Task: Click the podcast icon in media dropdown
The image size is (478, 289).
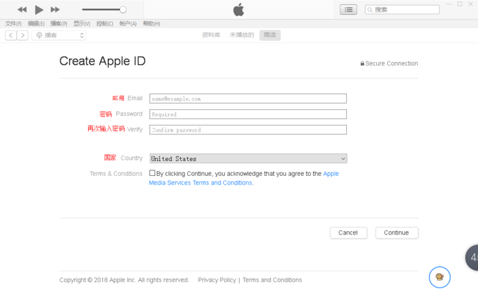Action: [x=40, y=35]
